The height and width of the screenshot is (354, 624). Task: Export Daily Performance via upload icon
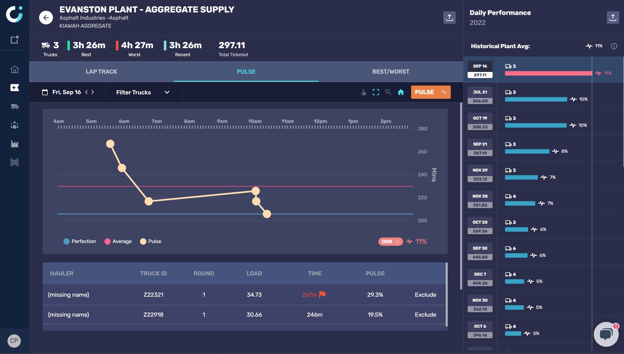(613, 17)
